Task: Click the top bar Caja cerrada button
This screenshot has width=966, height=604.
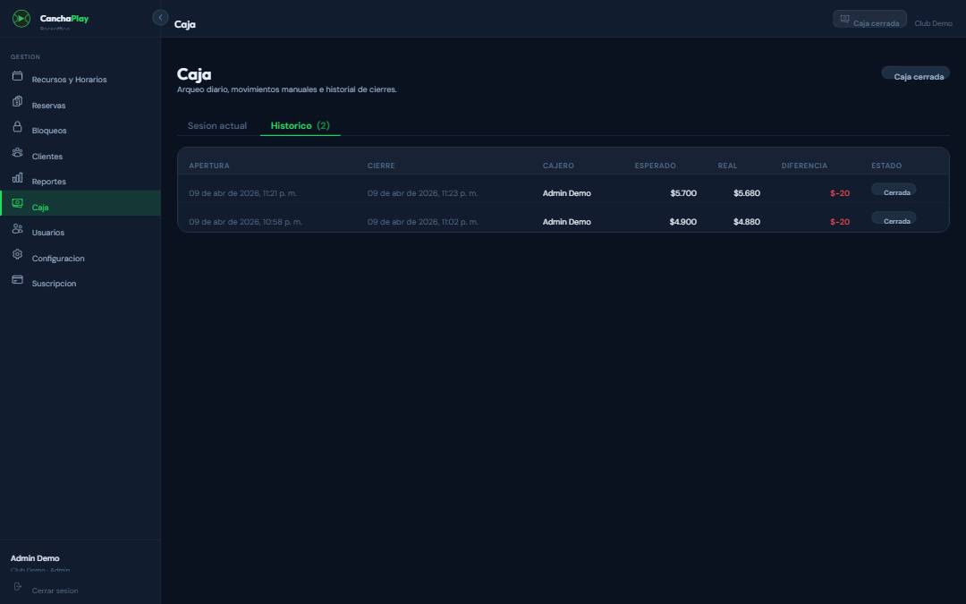Action: pyautogui.click(x=869, y=19)
